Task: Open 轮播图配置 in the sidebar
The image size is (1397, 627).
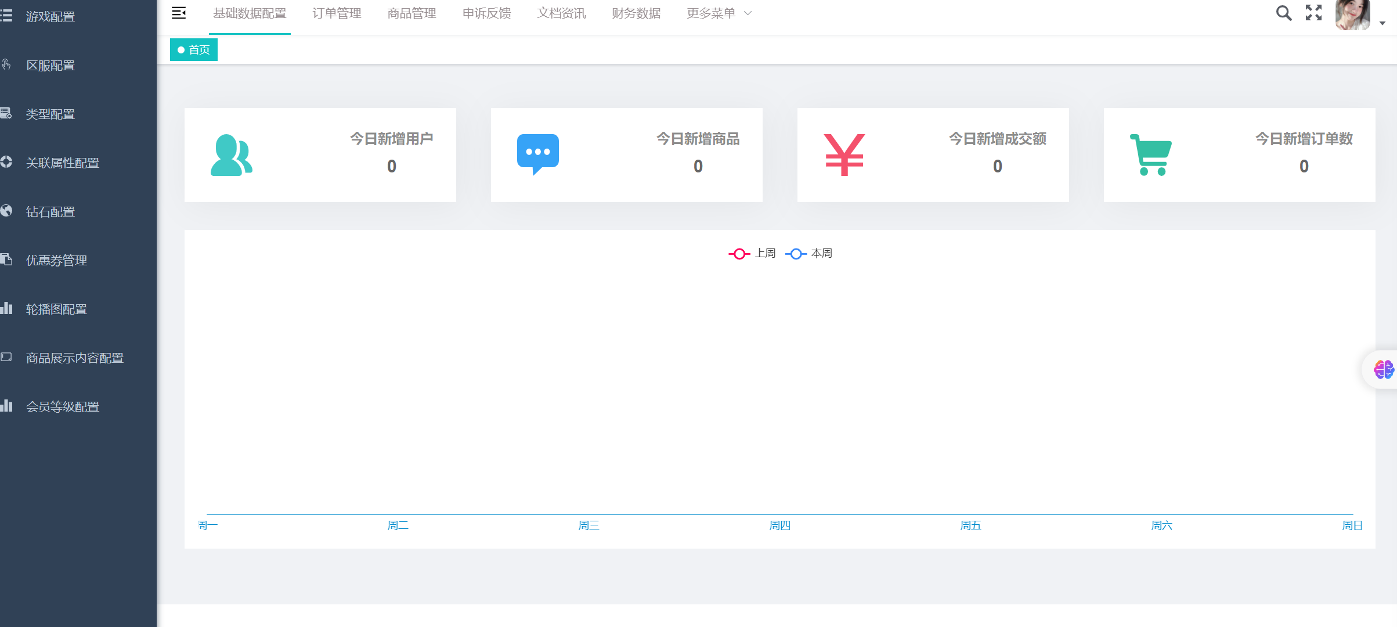Action: click(78, 309)
